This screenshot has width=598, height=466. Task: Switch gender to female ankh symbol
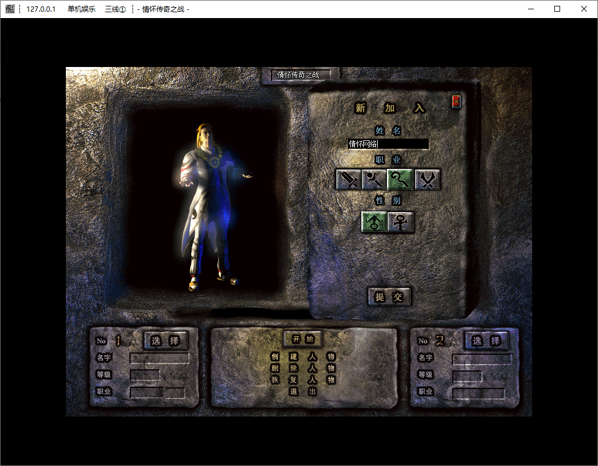click(401, 222)
